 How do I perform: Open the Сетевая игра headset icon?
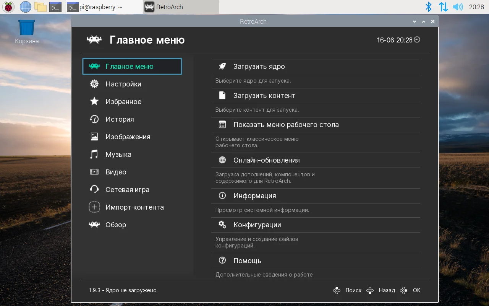(94, 190)
